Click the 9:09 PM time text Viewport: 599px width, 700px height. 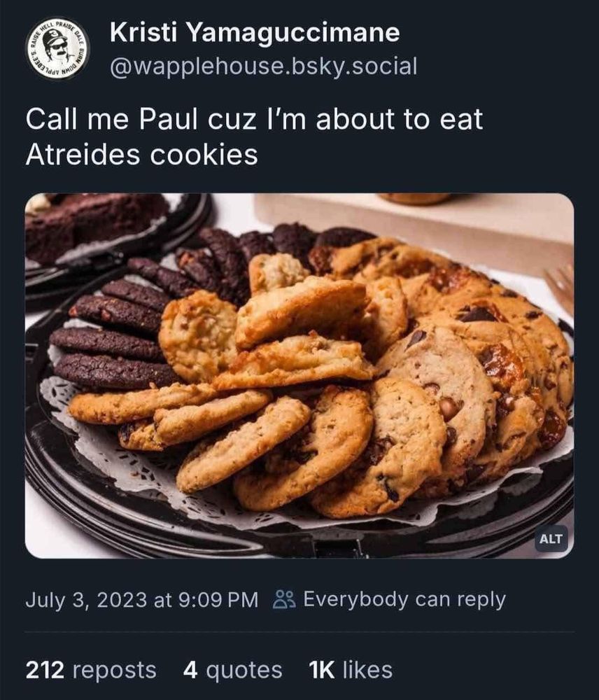pos(218,600)
